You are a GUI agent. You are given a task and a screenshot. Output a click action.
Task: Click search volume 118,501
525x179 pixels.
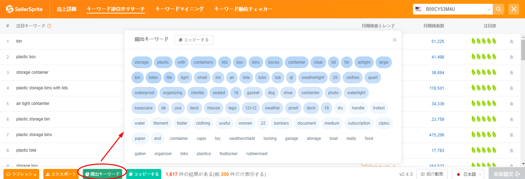pos(437,88)
